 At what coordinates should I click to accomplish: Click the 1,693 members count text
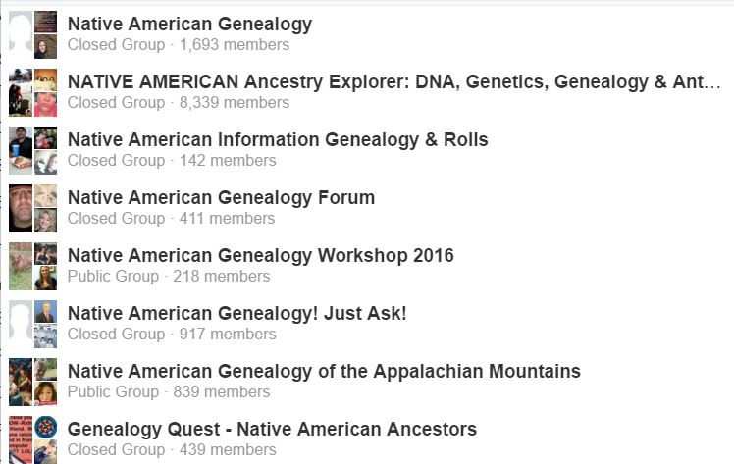(x=235, y=45)
